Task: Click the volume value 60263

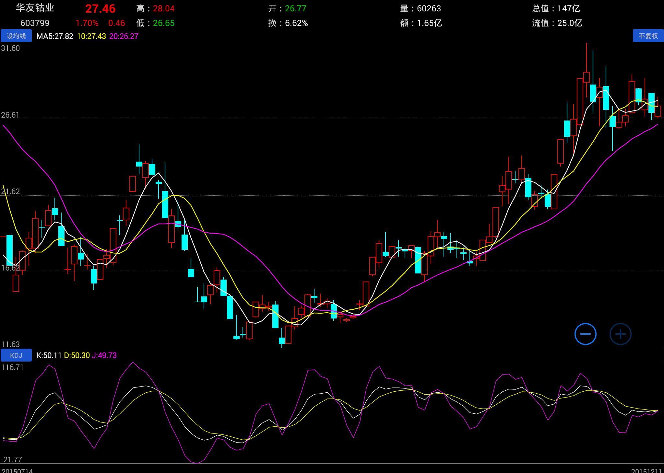Action: [x=429, y=8]
